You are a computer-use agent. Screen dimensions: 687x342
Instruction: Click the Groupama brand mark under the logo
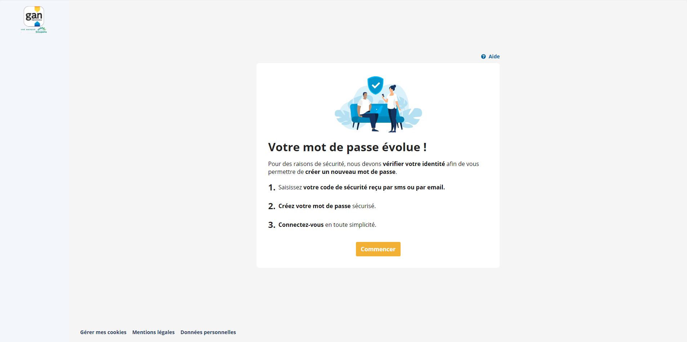pyautogui.click(x=41, y=30)
